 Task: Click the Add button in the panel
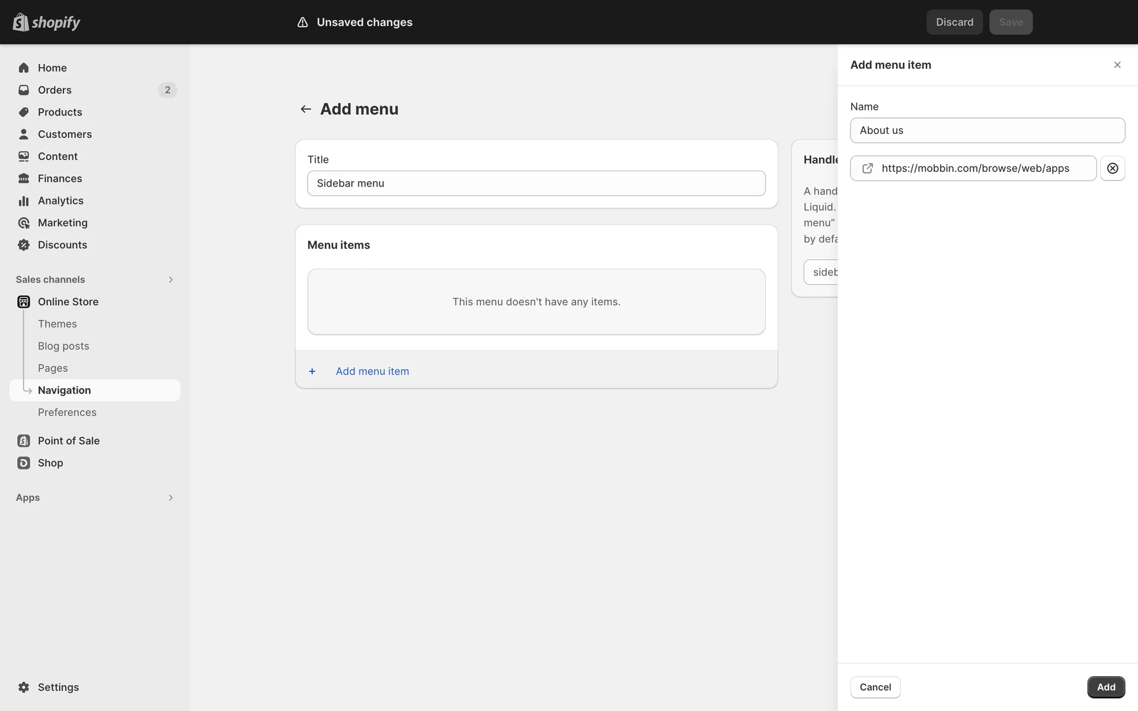(1105, 687)
